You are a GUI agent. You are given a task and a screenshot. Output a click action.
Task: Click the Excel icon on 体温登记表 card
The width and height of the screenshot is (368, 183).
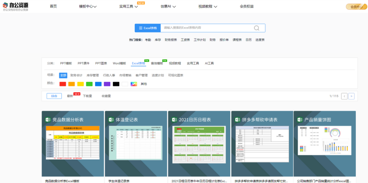pyautogui.click(x=111, y=120)
